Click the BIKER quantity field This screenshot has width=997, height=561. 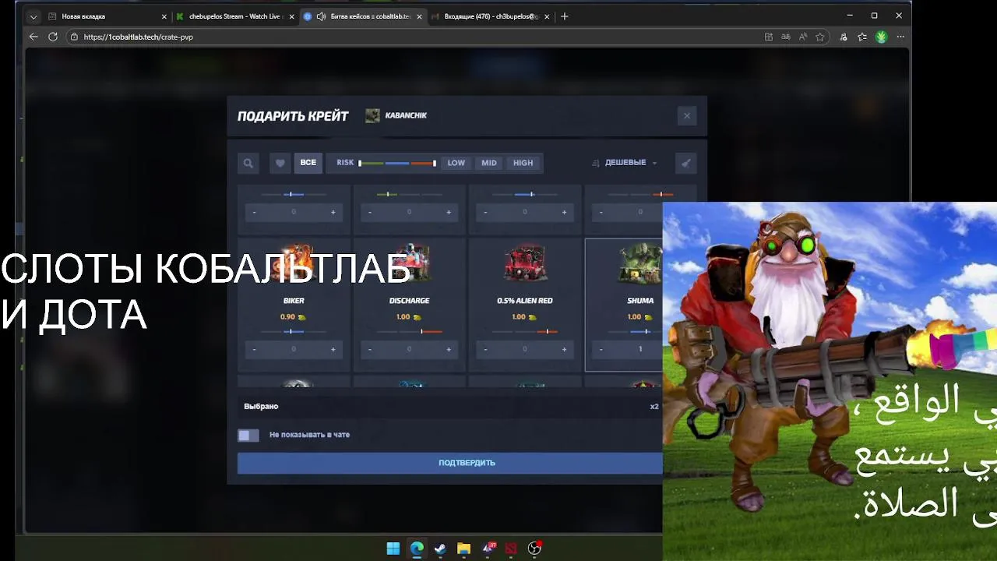pos(294,349)
